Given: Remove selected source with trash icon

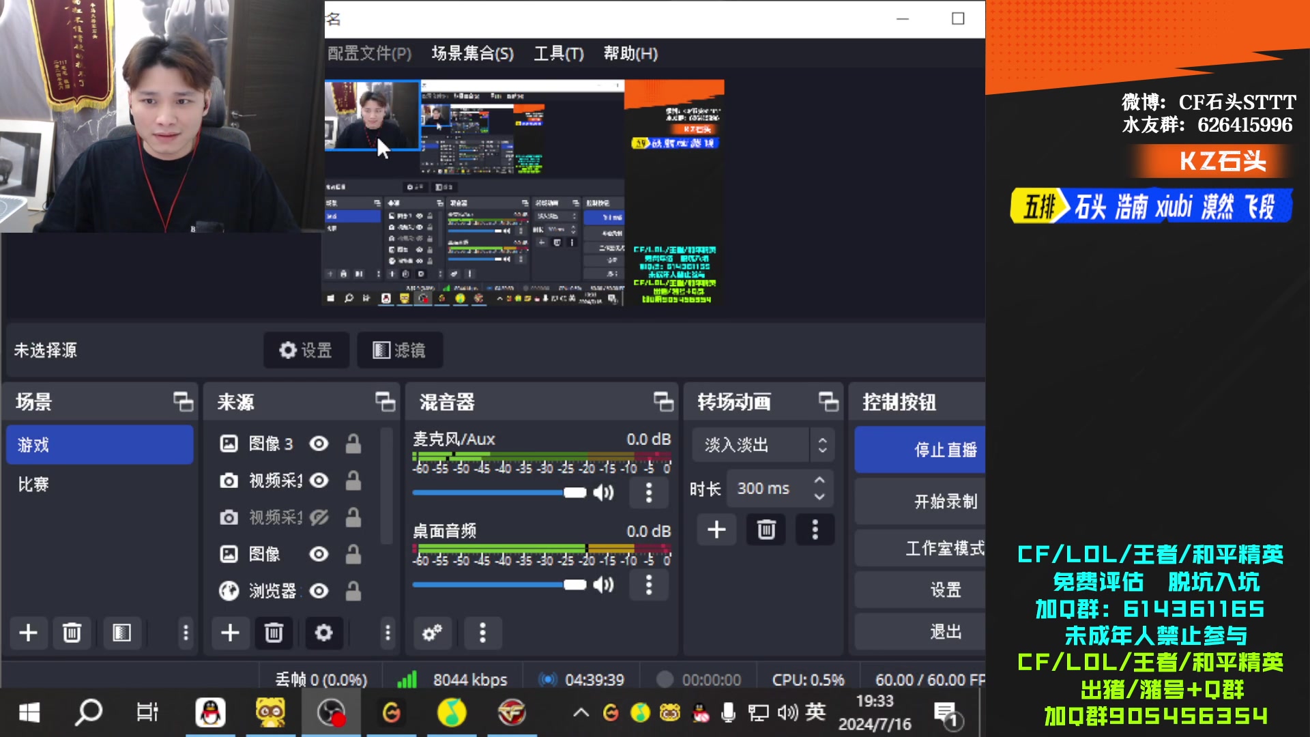Looking at the screenshot, I should [274, 633].
